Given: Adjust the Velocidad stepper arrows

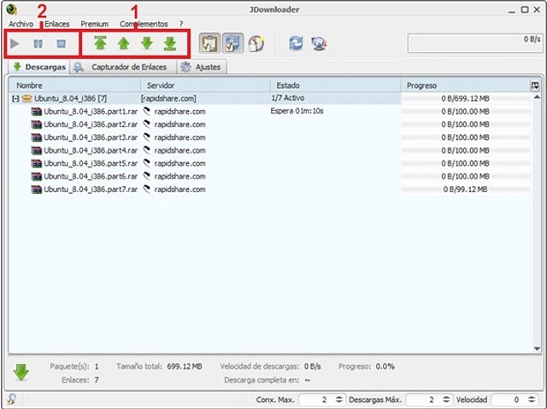Looking at the screenshot, I should 532,400.
